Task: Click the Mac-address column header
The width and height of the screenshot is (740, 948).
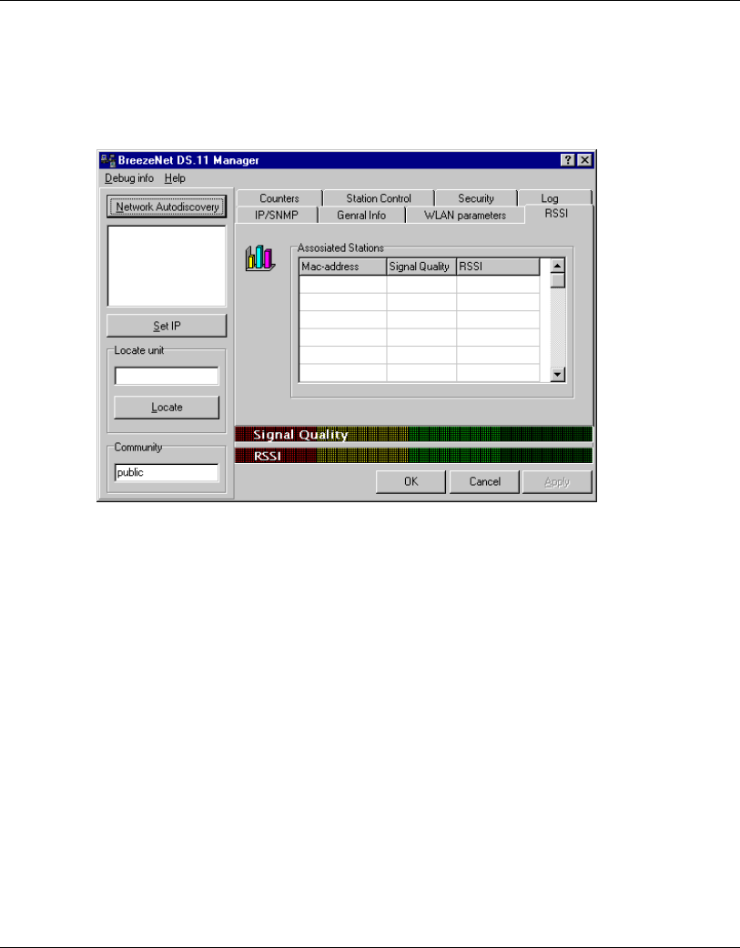Action: (343, 267)
